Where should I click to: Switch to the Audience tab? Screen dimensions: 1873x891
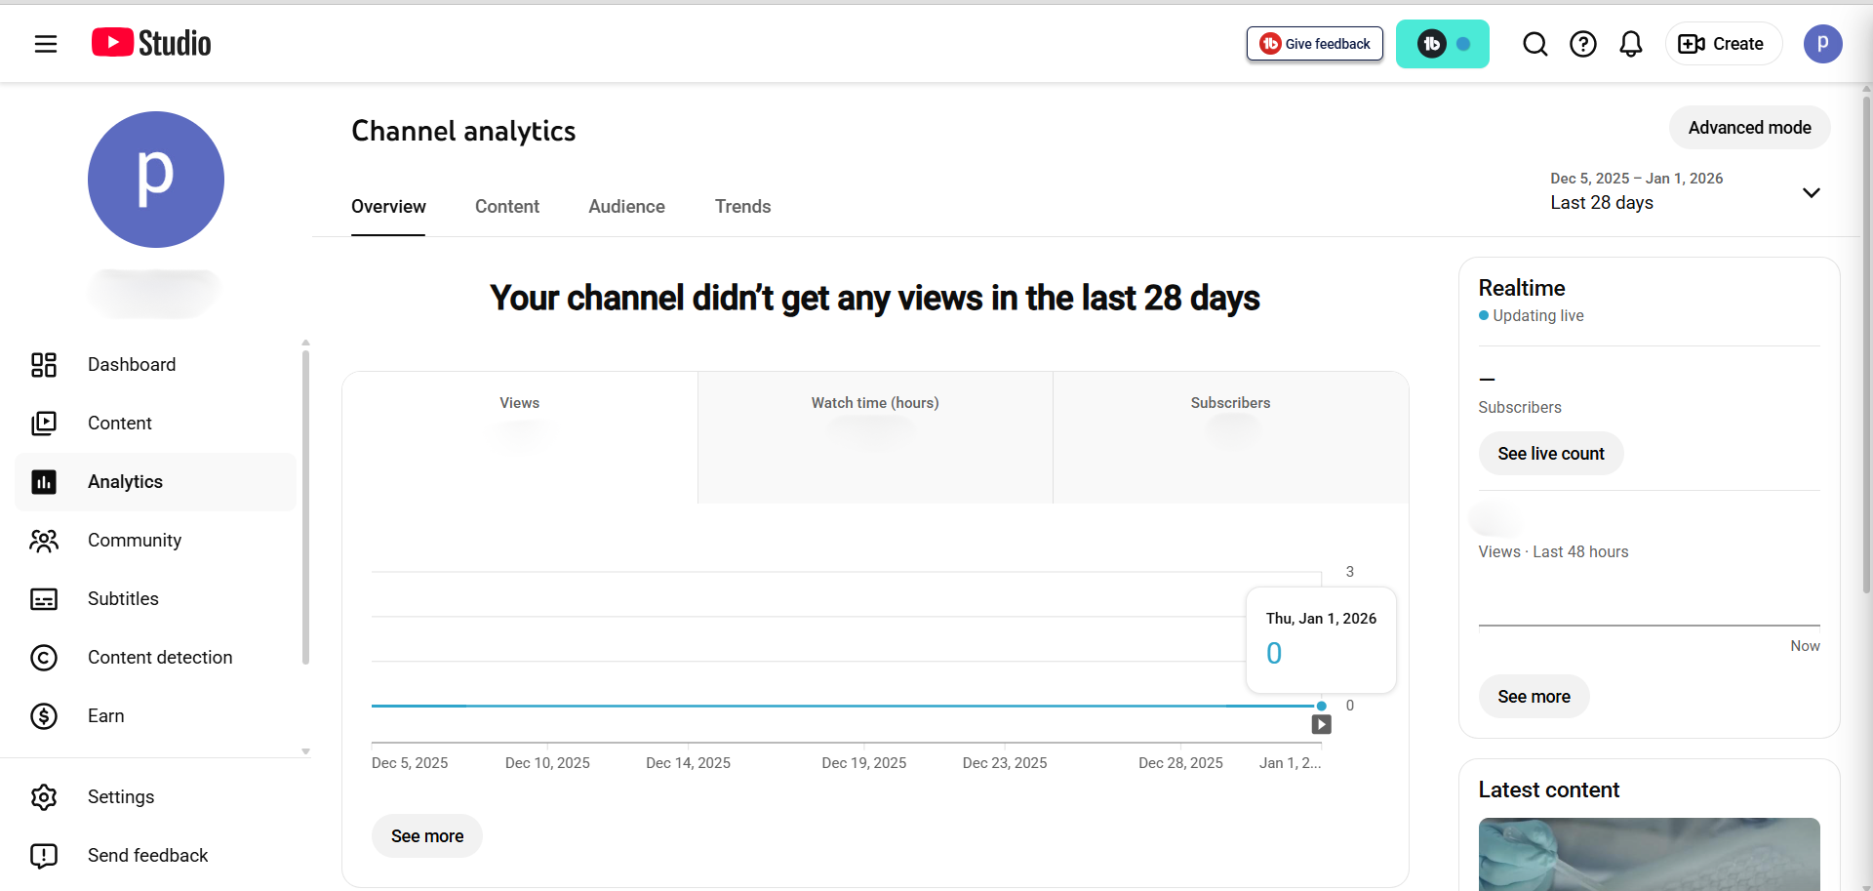tap(626, 207)
